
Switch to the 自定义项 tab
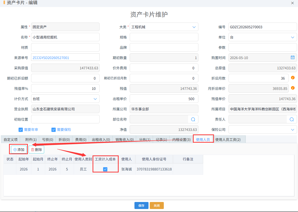point(11,140)
